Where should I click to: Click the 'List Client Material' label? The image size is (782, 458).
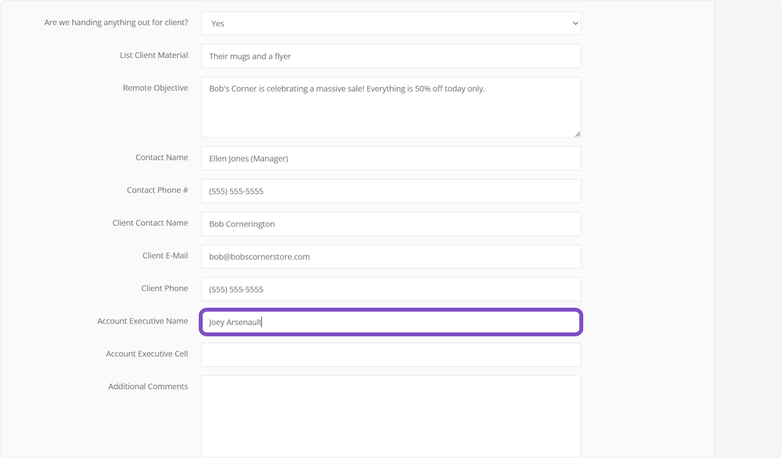point(154,55)
